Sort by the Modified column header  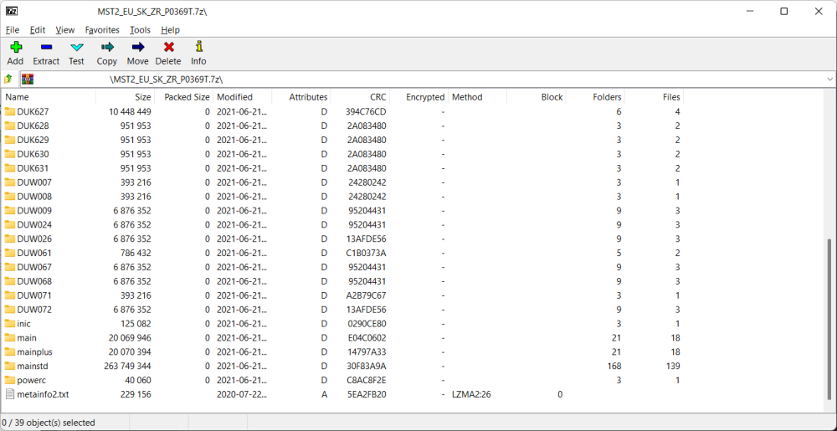point(243,97)
